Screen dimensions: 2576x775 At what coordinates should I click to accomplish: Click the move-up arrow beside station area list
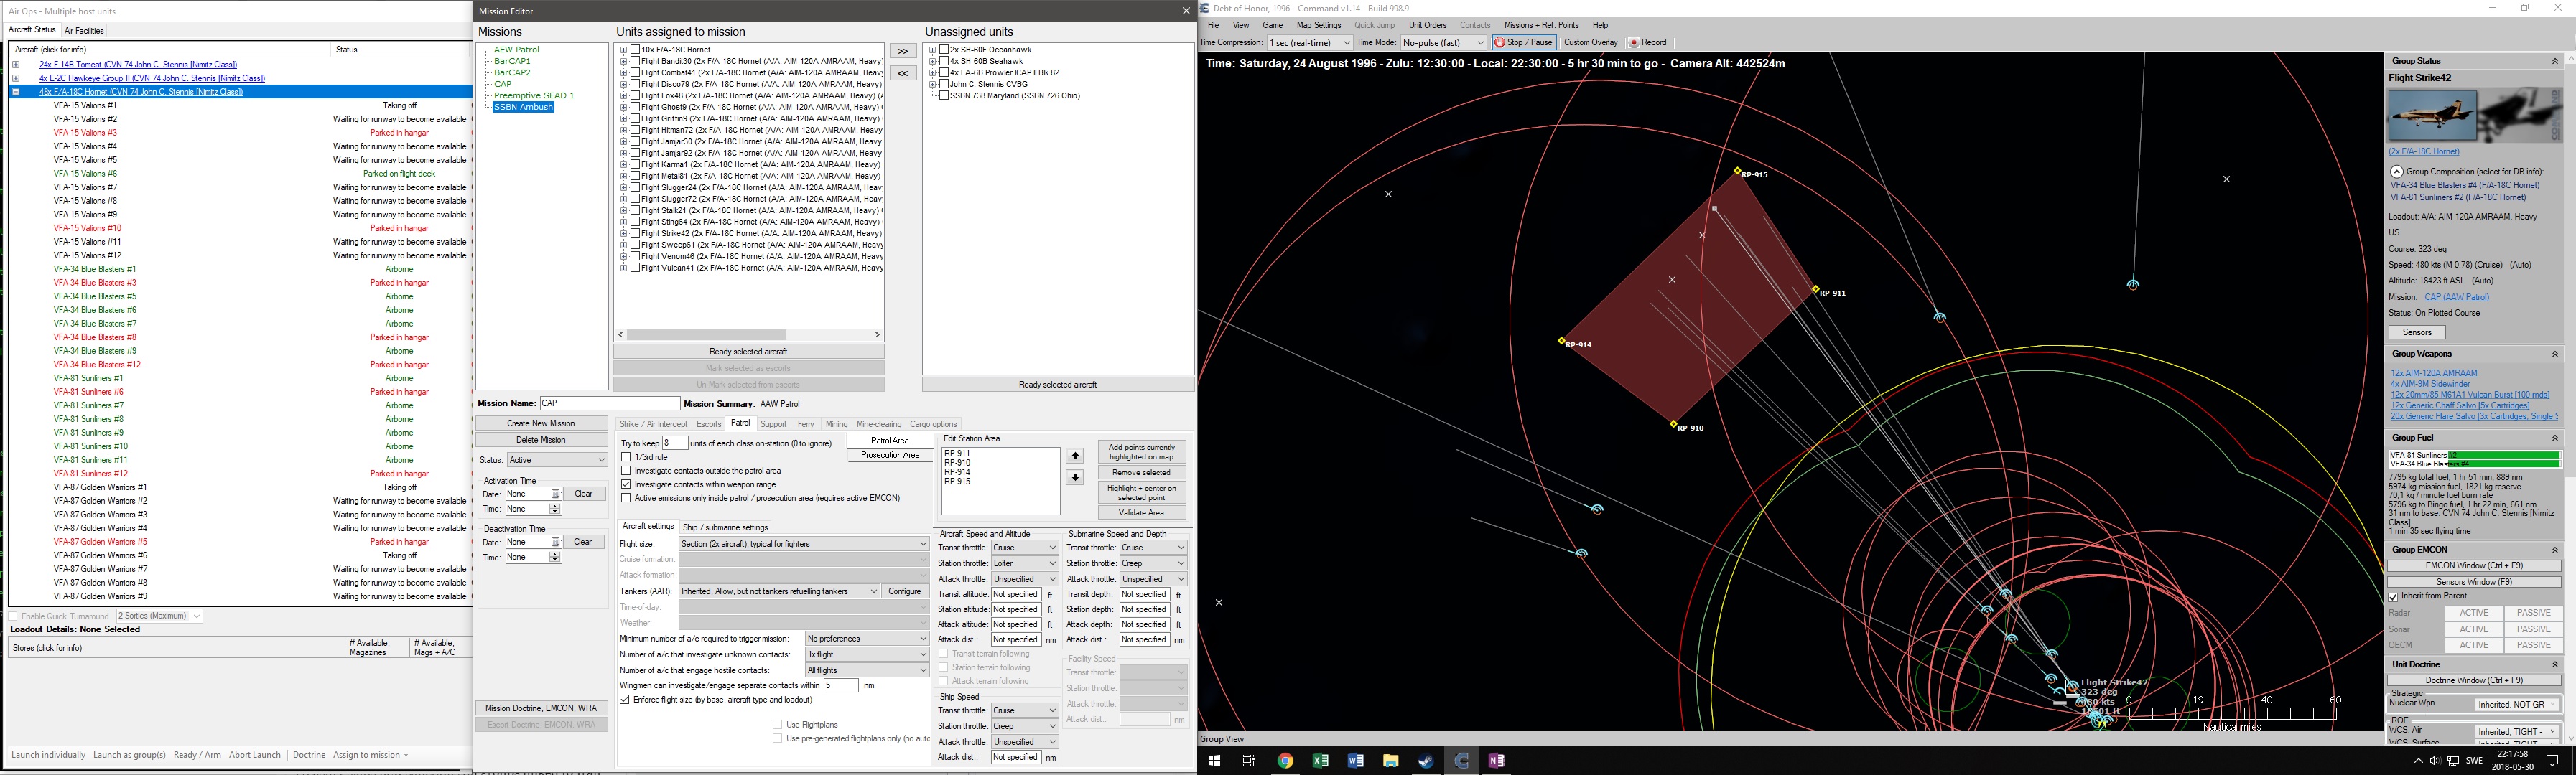tap(1074, 456)
